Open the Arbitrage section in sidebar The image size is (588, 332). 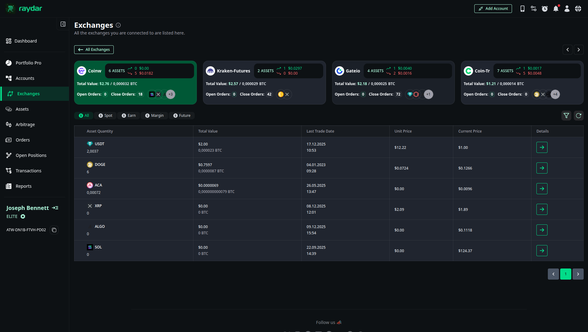click(25, 125)
